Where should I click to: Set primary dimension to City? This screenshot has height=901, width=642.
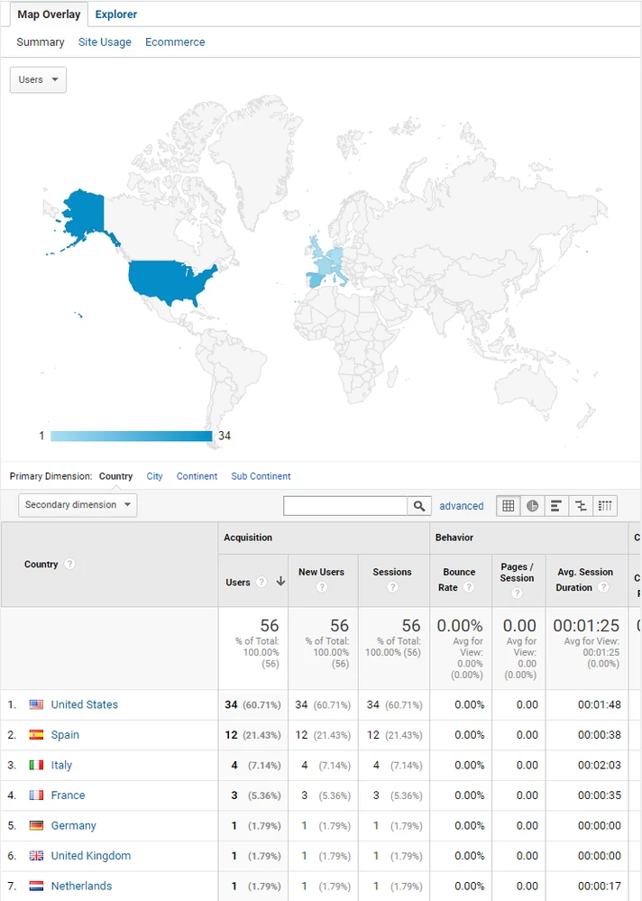tap(154, 476)
